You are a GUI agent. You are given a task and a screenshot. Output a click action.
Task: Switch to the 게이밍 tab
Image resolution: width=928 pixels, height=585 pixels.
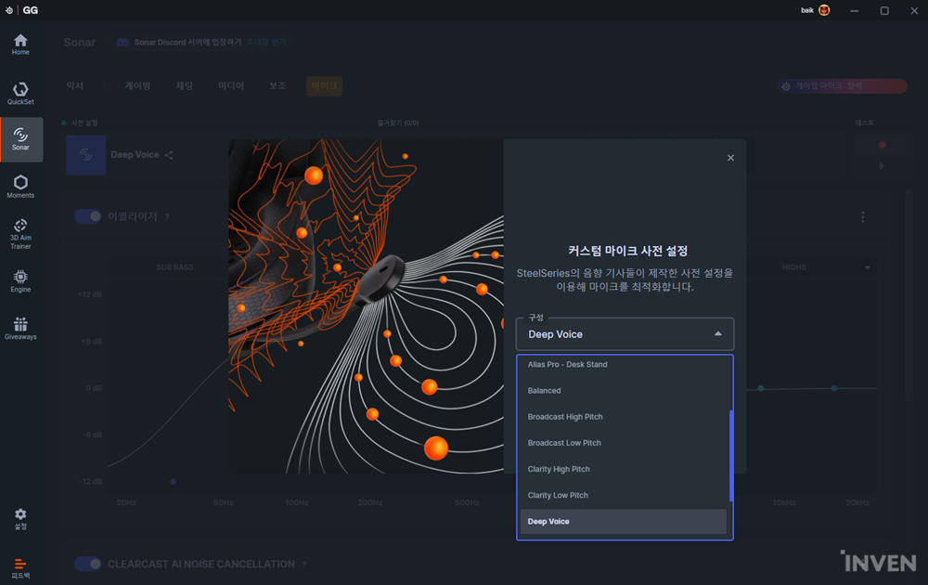137,85
